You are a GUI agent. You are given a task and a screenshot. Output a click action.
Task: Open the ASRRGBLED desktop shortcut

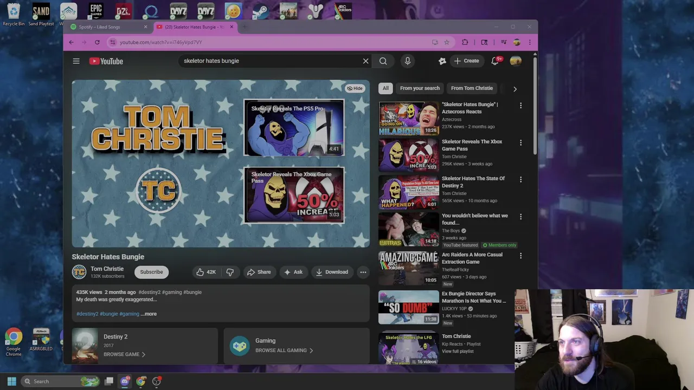tap(41, 340)
